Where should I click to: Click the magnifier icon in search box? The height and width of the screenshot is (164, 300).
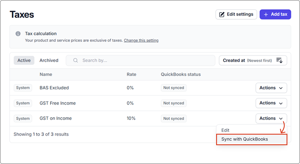tap(76, 60)
